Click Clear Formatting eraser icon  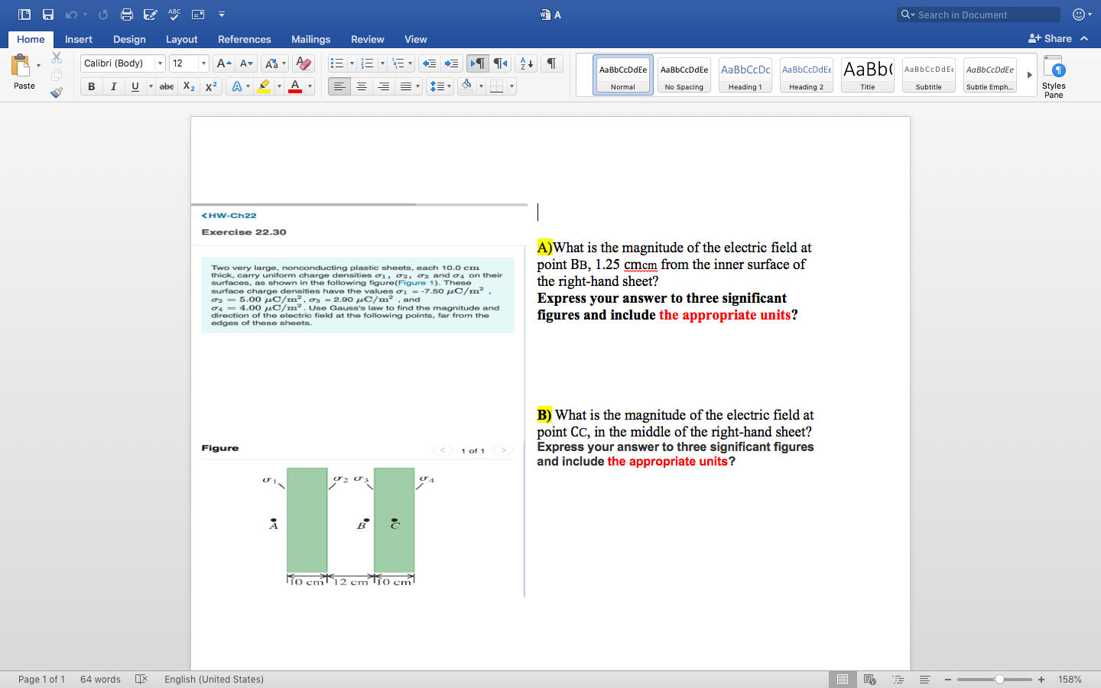coord(304,63)
